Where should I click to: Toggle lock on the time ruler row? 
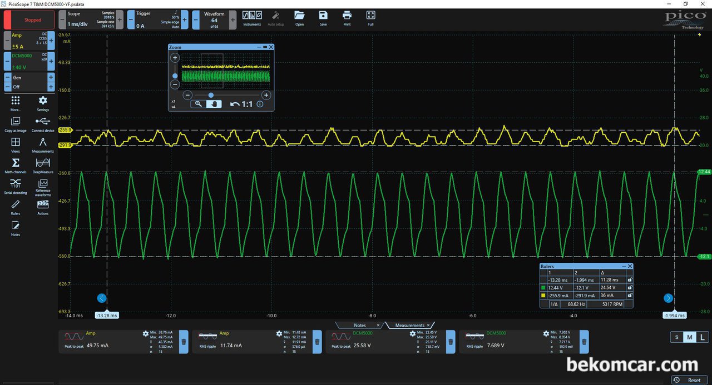tap(630, 280)
